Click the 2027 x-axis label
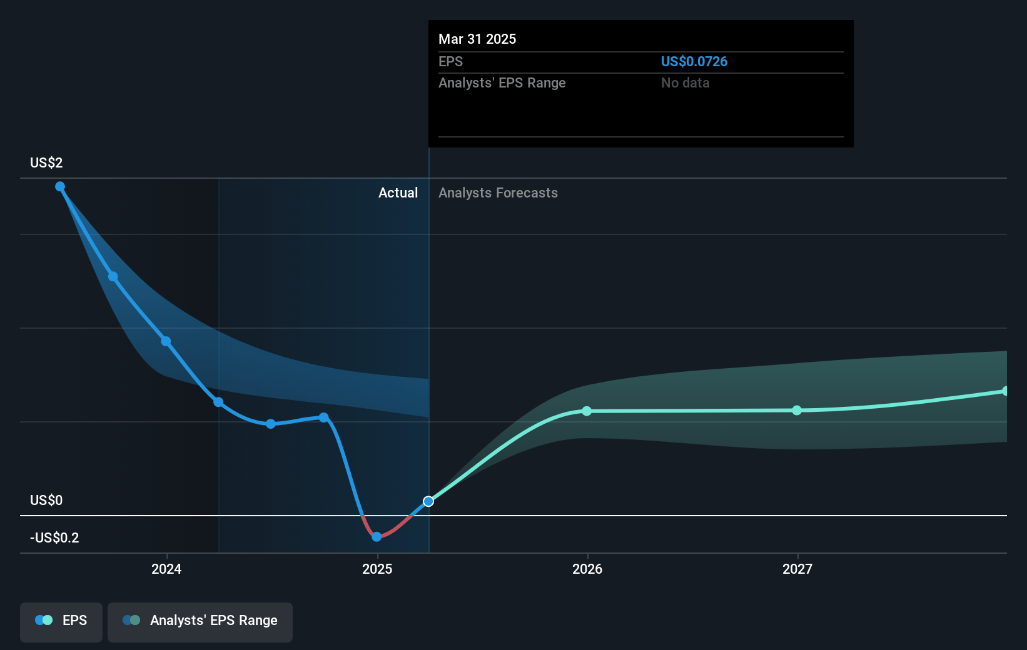1027x650 pixels. [x=797, y=569]
